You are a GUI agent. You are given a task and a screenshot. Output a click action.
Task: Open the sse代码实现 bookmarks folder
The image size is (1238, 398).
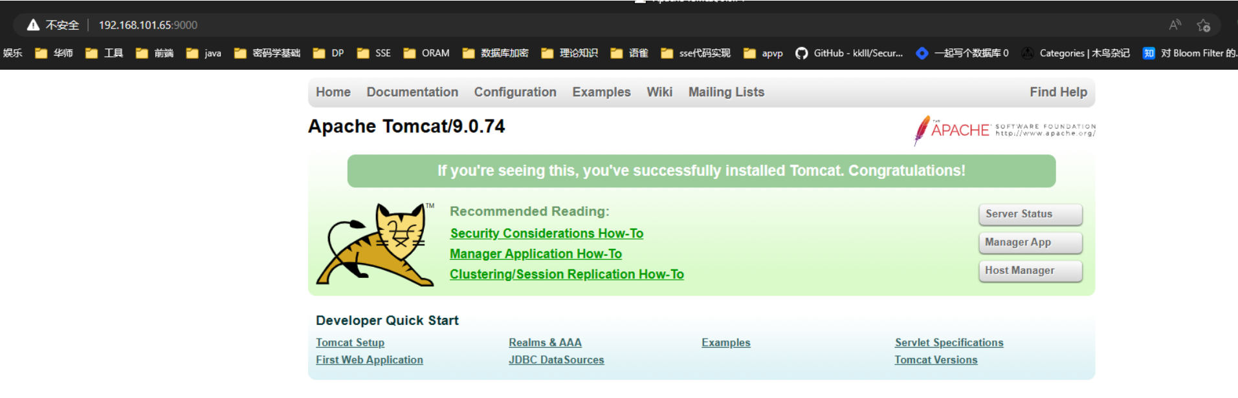click(696, 53)
